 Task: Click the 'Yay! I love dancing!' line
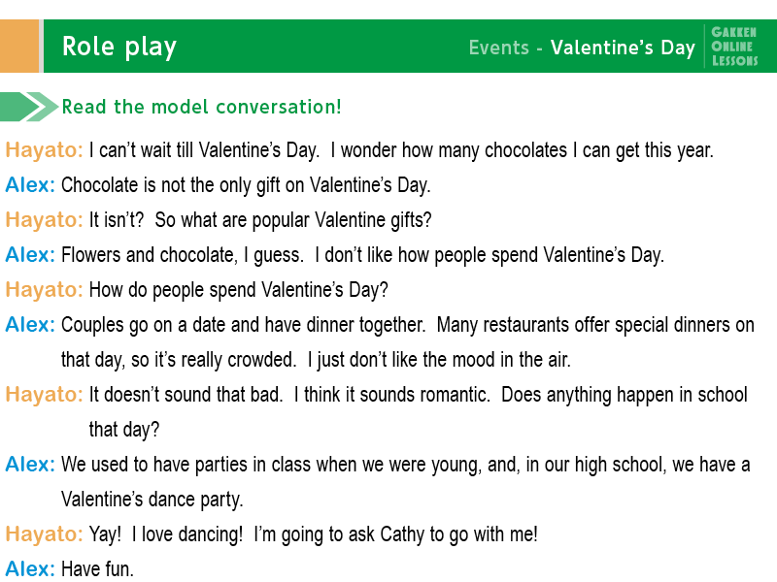pyautogui.click(x=166, y=534)
